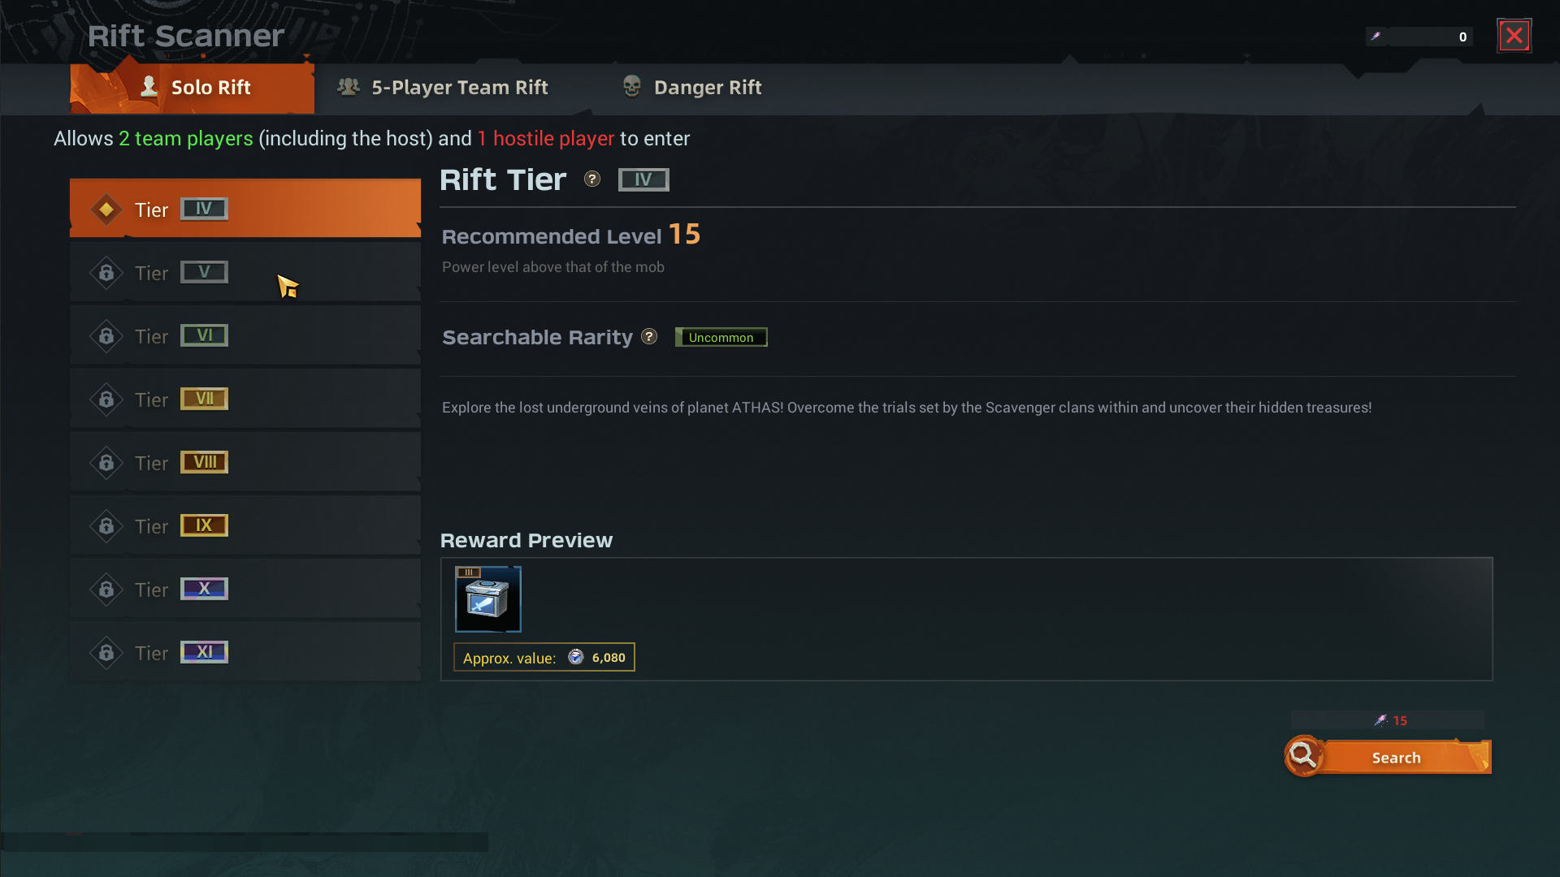Choose Tier X from the tier list
Viewport: 1560px width, 877px height.
pos(245,589)
